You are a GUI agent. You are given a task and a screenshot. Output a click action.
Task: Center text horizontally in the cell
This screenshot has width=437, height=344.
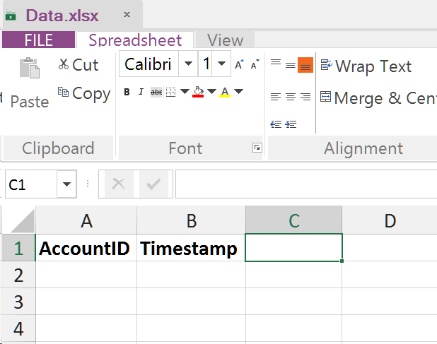291,97
